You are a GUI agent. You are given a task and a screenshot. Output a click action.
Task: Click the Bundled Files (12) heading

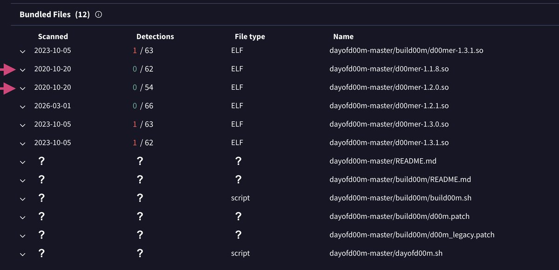click(x=55, y=14)
